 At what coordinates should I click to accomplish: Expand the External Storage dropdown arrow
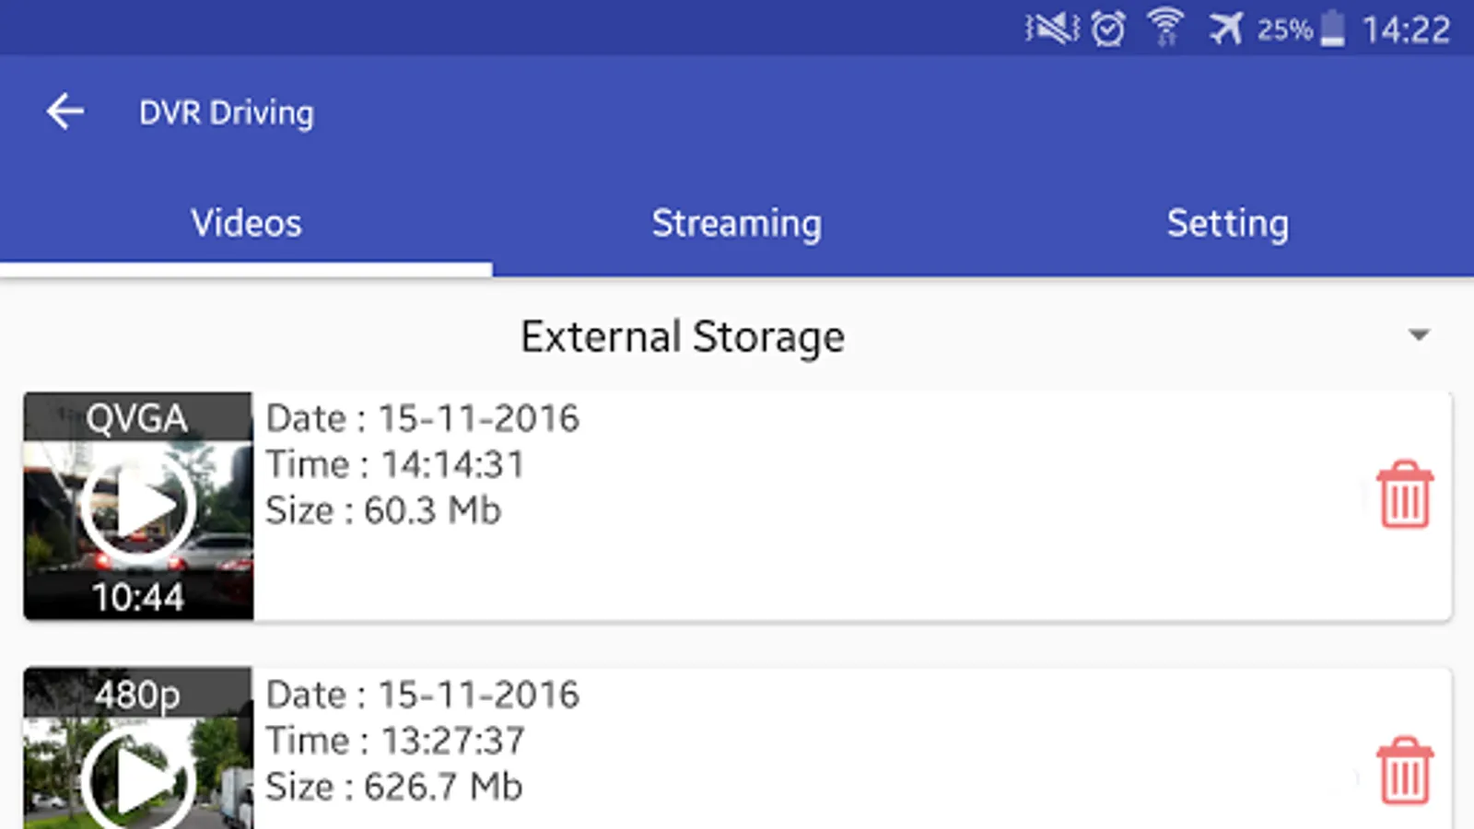[1419, 335]
